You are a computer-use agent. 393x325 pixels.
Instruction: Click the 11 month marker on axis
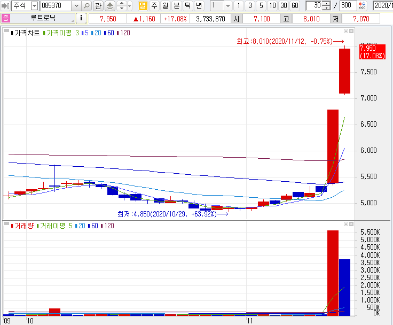click(x=250, y=321)
